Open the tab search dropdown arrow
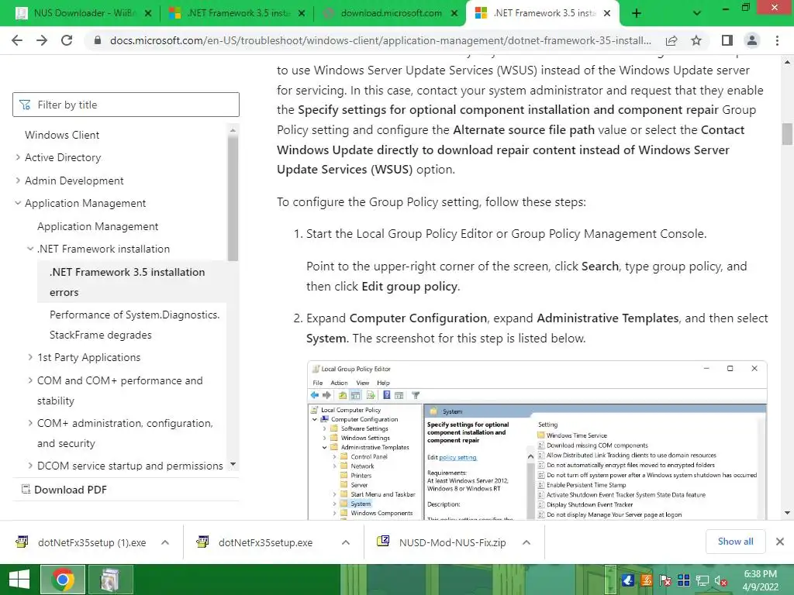794x595 pixels. (697, 13)
